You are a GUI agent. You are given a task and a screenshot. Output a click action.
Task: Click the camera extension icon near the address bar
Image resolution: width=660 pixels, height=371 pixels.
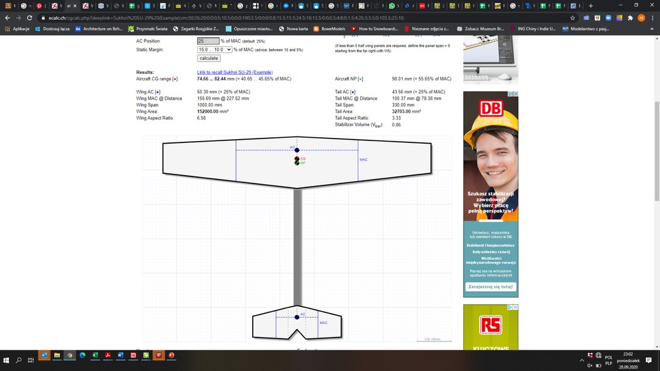(586, 18)
